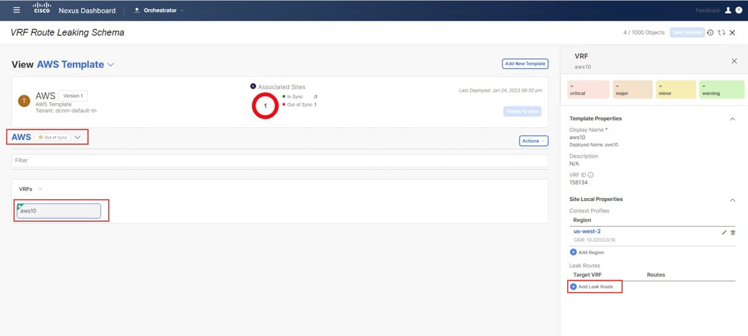Open the AWS site Out of Sync dropdown arrow
This screenshot has width=748, height=336.
click(78, 137)
